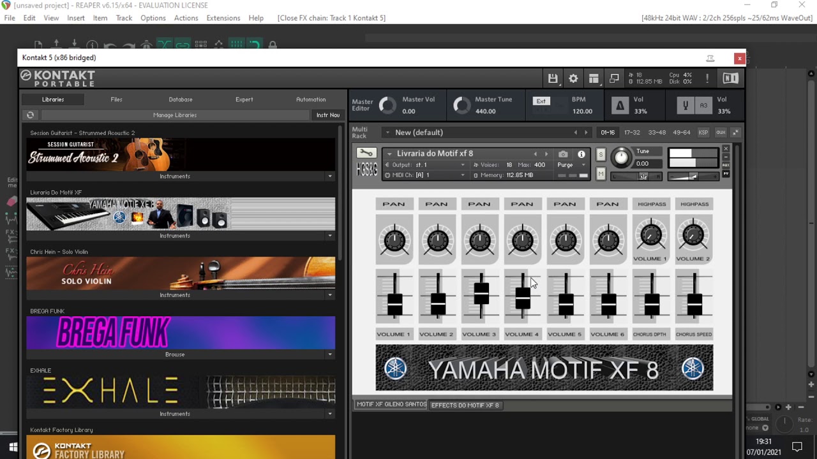Click the left Yamaha logo emblem
Screen dimensions: 817x459
(395, 368)
